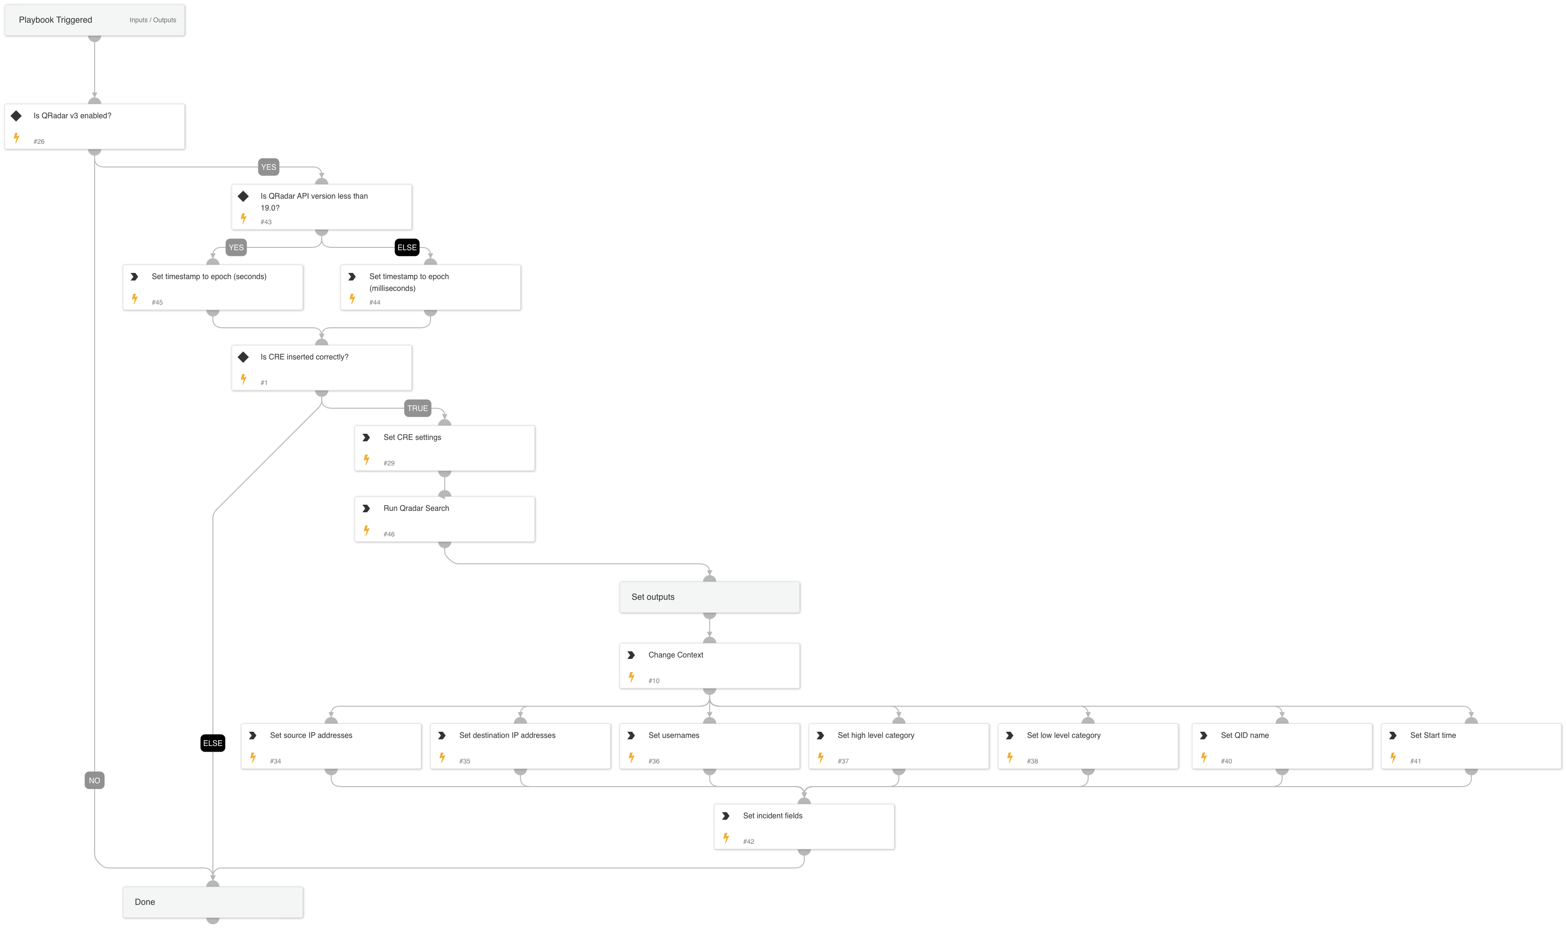Image resolution: width=1566 pixels, height=929 pixels.
Task: Click output connector below 'Done' node
Action: coord(213,920)
